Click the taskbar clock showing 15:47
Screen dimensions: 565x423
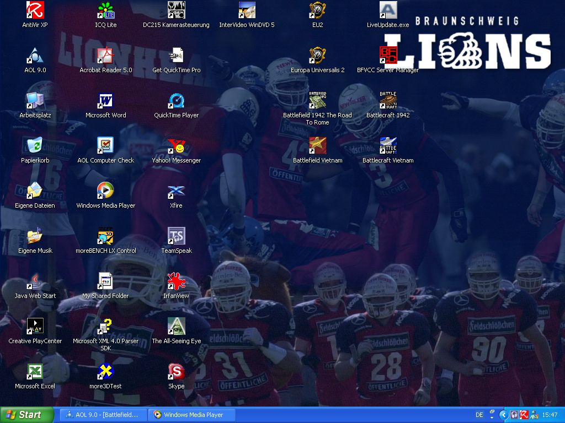point(550,415)
